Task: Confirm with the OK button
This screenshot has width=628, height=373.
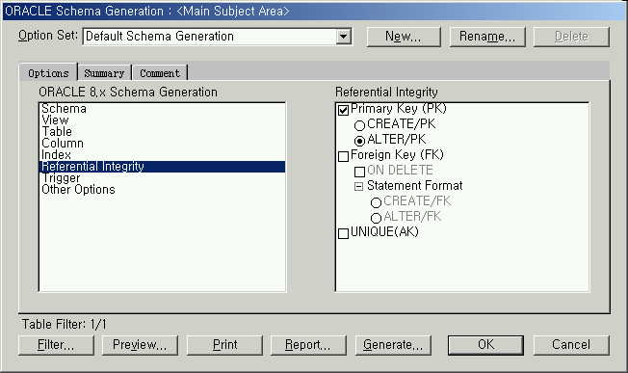Action: (485, 345)
